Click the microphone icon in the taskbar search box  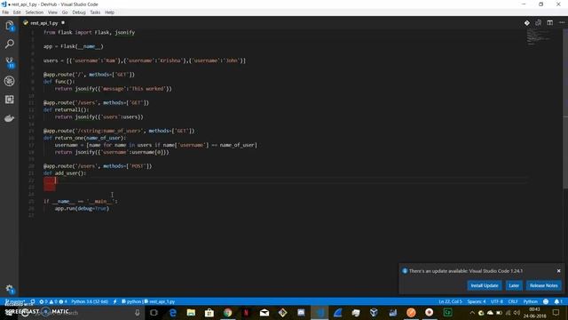pos(138,312)
